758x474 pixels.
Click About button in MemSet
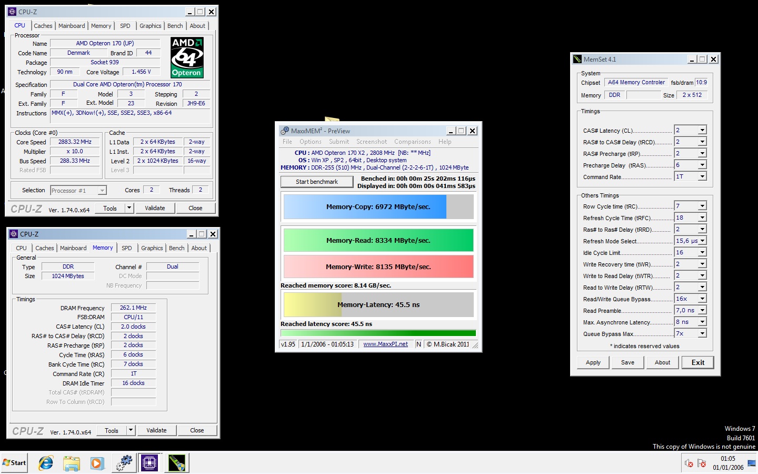click(x=663, y=362)
